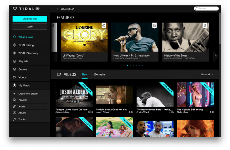Play The Resurrection Part 1 video thumbnail

pos(155,95)
